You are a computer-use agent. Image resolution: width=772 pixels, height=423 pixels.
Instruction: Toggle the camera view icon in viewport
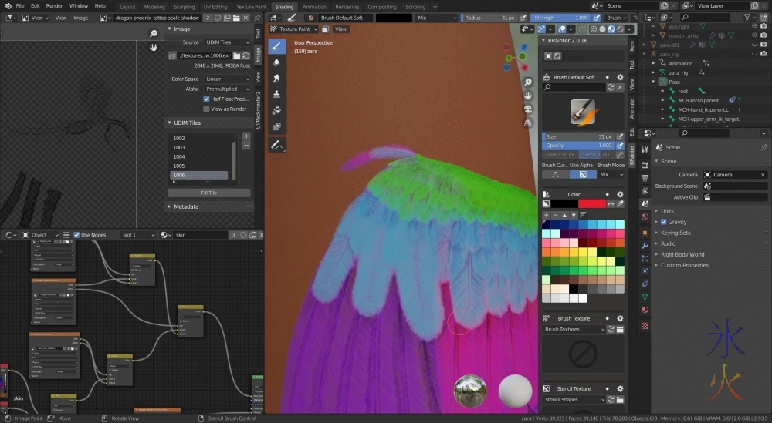tap(528, 109)
